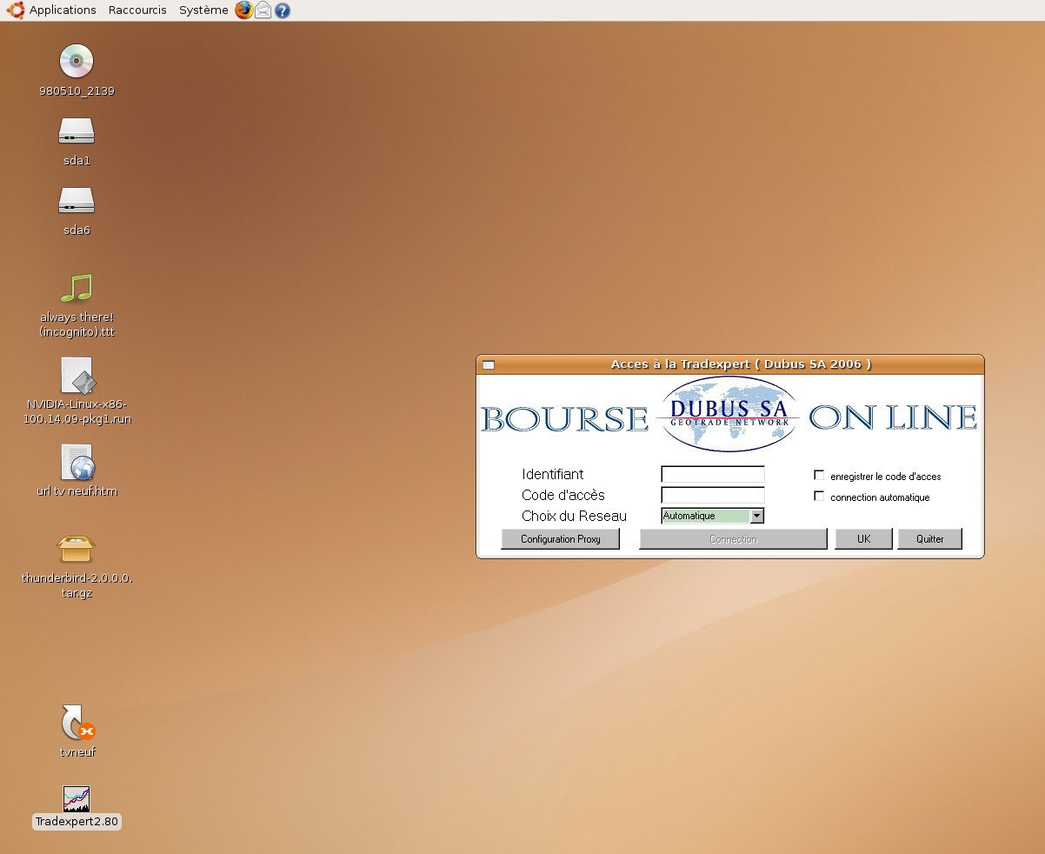The width and height of the screenshot is (1045, 854).
Task: Open the Raccourcis menu
Action: click(x=137, y=10)
